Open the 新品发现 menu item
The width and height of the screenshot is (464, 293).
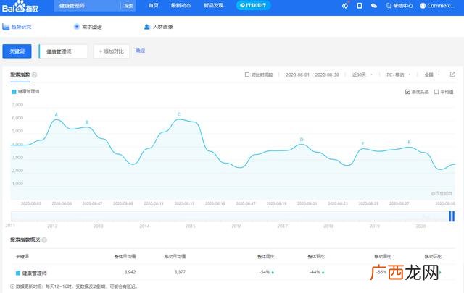(x=213, y=5)
